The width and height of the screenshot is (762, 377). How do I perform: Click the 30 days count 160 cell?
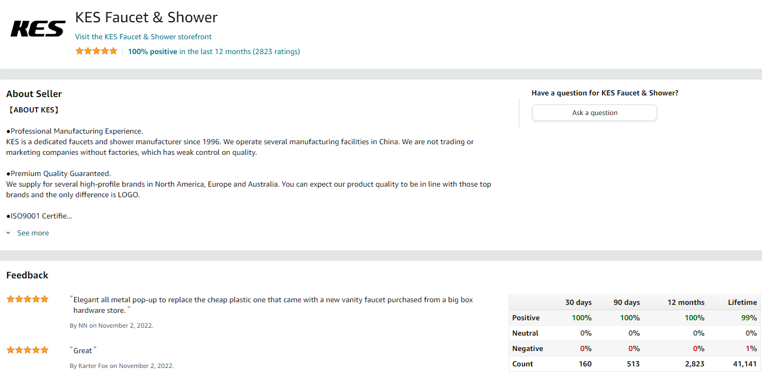click(585, 364)
